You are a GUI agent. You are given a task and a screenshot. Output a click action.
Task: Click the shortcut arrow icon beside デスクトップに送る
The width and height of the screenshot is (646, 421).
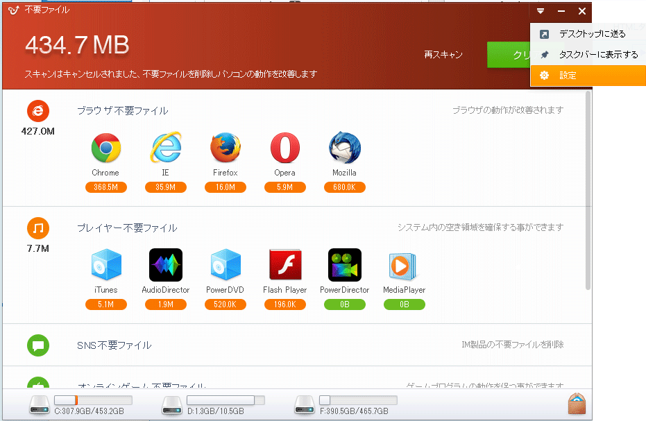tap(544, 34)
